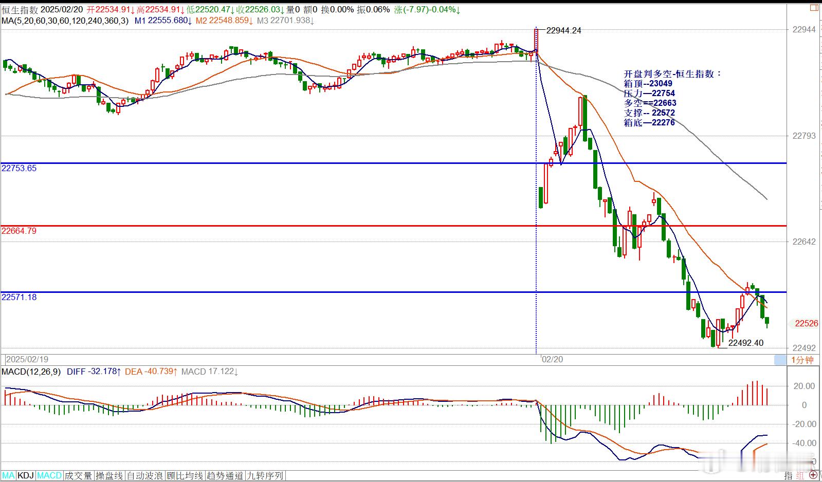Open the 操盘线 indicator tab
Screen dimensions: 822x482
point(109,476)
